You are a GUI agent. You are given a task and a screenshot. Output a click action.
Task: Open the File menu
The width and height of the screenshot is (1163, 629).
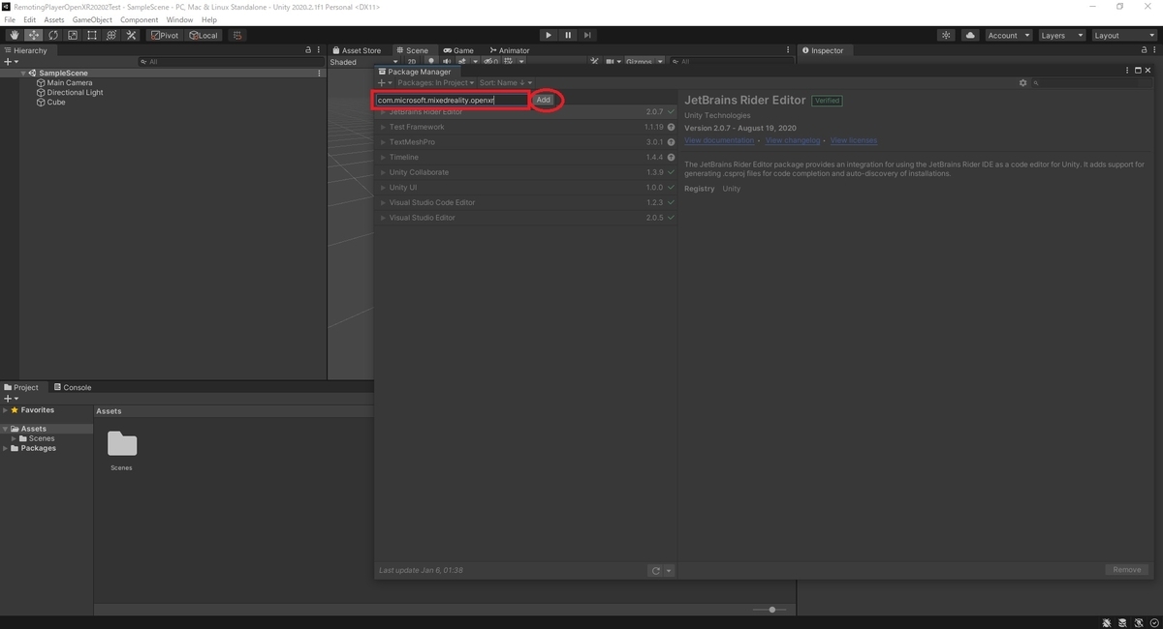[x=10, y=19]
